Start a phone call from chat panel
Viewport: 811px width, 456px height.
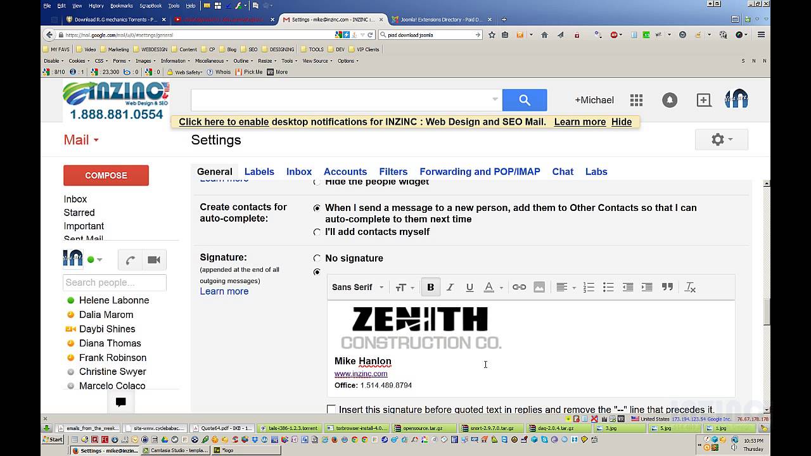click(130, 260)
